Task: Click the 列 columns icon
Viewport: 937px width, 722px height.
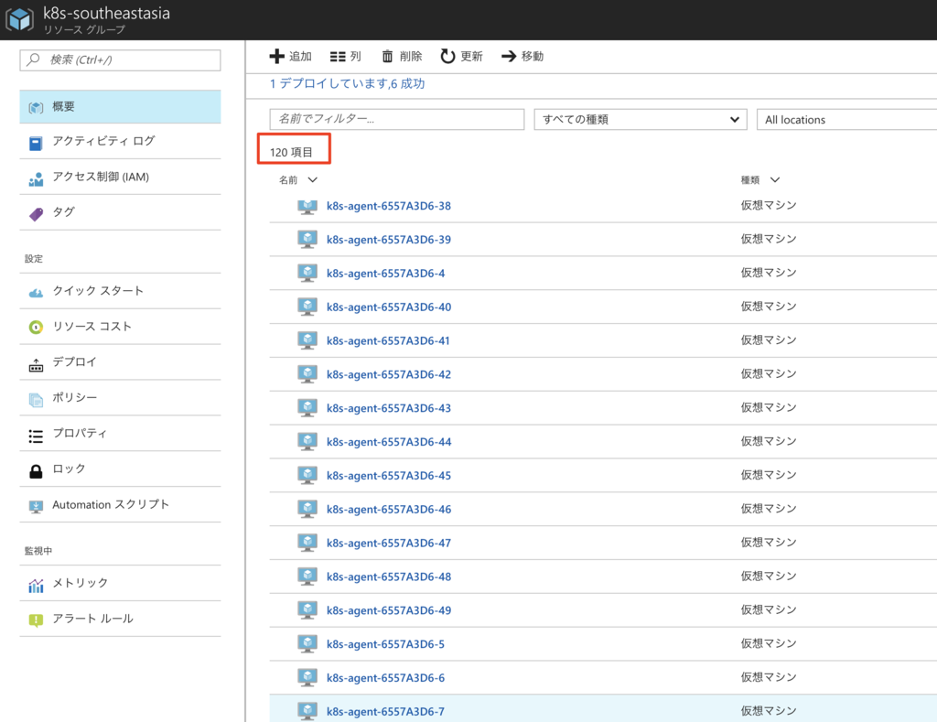Action: click(338, 57)
